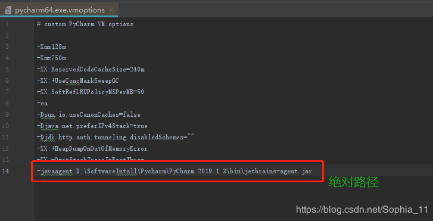Click the SoftRefLRUPolicyMSPerMB=50 line
The width and height of the screenshot is (433, 221).
pos(91,92)
